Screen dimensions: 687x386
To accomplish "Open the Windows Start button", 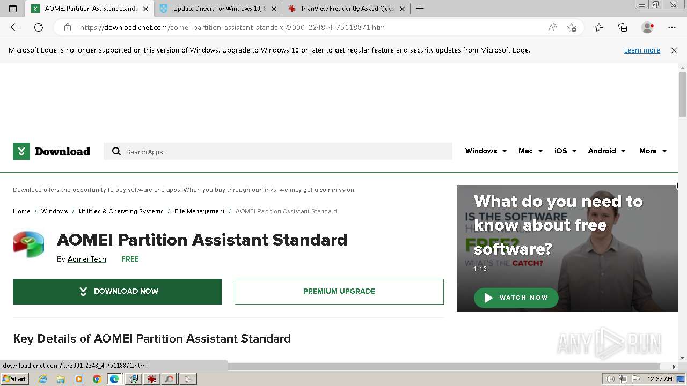I will point(14,379).
